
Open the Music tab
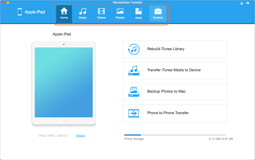pos(82,13)
